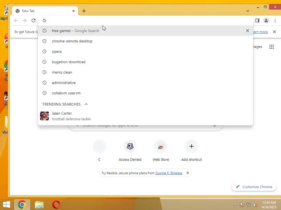The image size is (281, 210).
Task: Dismiss the info bar banner
Action: (274, 32)
